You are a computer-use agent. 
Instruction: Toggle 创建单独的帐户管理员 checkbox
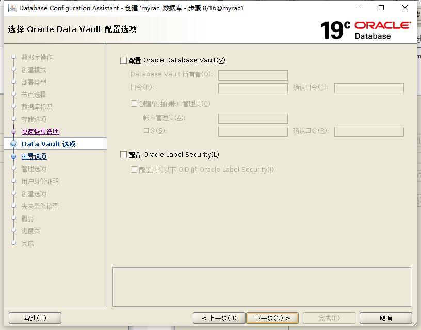(x=134, y=104)
